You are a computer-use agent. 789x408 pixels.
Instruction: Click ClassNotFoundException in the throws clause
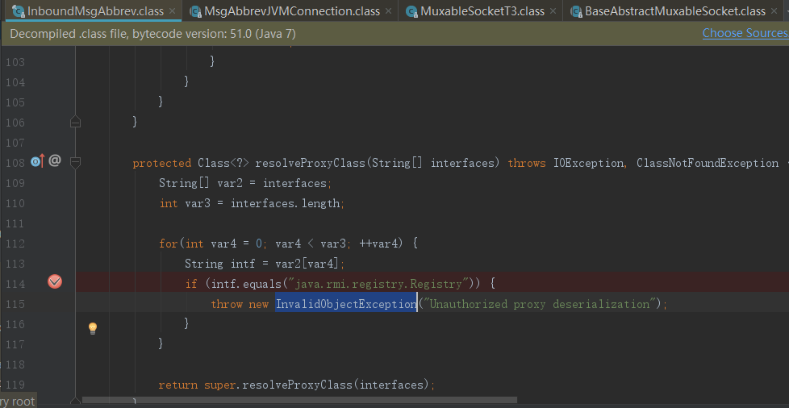coord(708,163)
